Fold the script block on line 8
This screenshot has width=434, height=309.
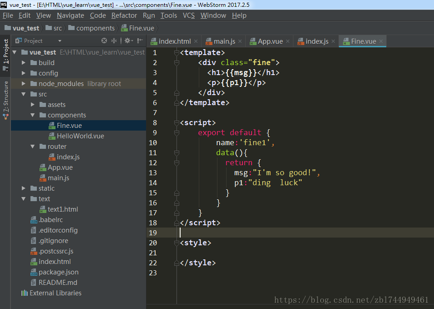coord(177,123)
